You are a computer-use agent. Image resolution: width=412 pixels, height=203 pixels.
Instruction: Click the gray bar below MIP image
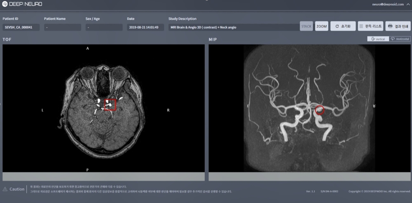coord(309,176)
